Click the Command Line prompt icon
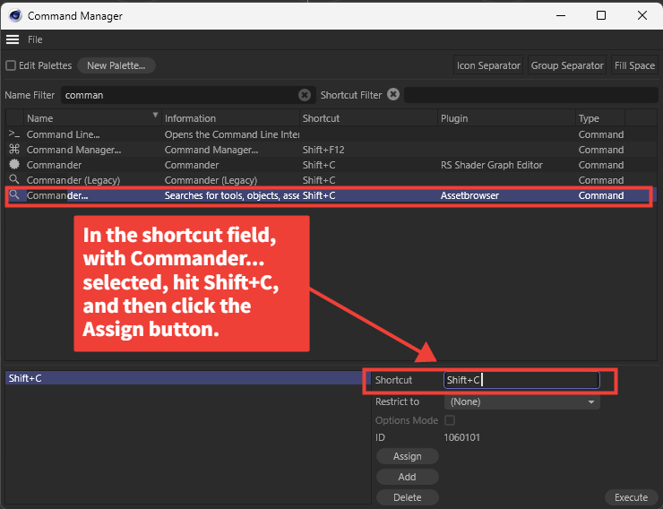 point(14,134)
